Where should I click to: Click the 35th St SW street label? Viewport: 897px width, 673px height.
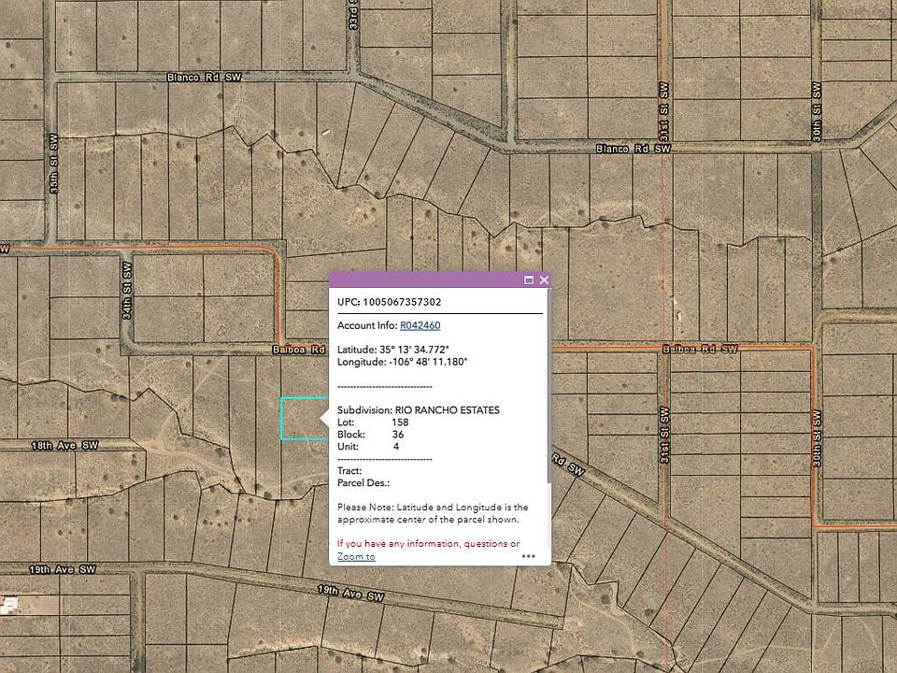point(54,164)
